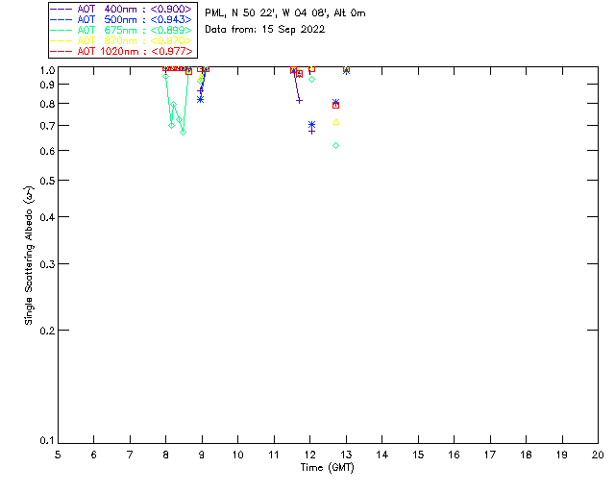Click the AOT 500nm legend entry
615x492 pixels.
(x=122, y=19)
